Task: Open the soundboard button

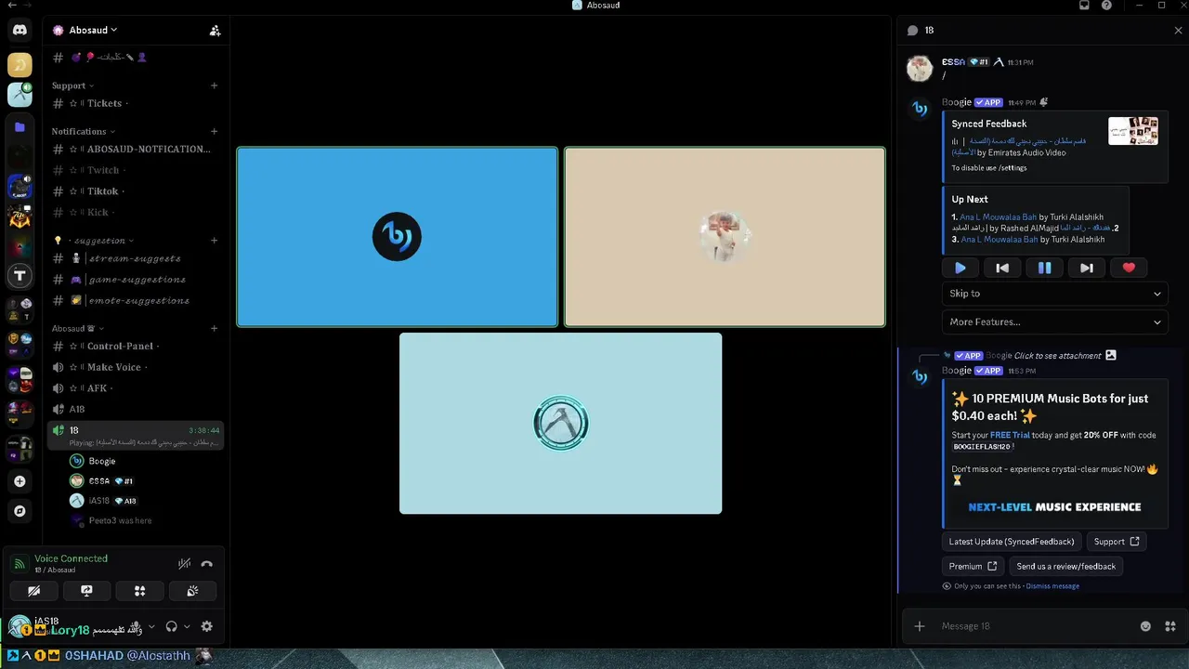Action: click(x=192, y=590)
